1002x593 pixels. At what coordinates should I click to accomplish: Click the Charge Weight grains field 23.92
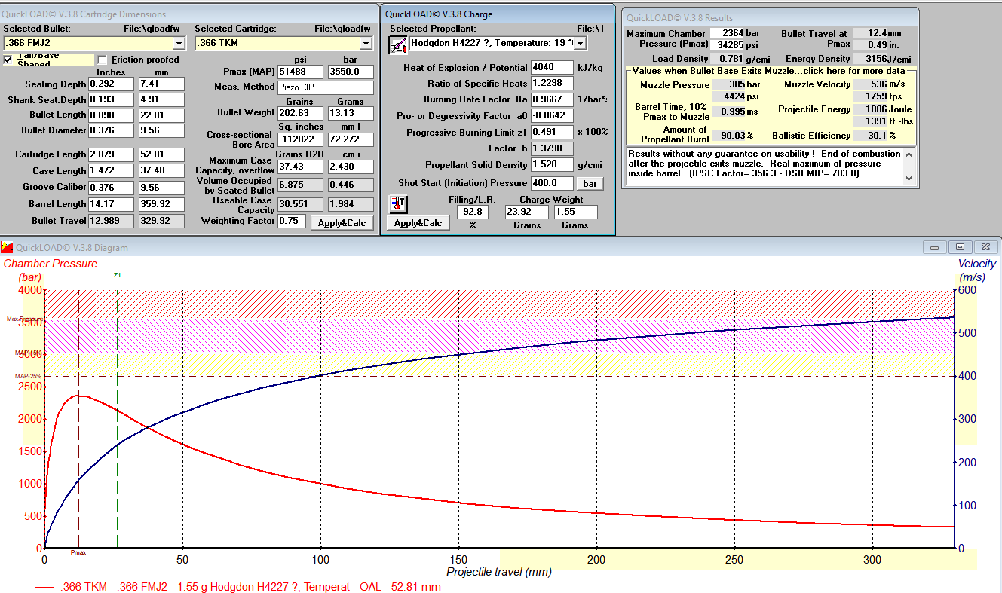pyautogui.click(x=526, y=212)
